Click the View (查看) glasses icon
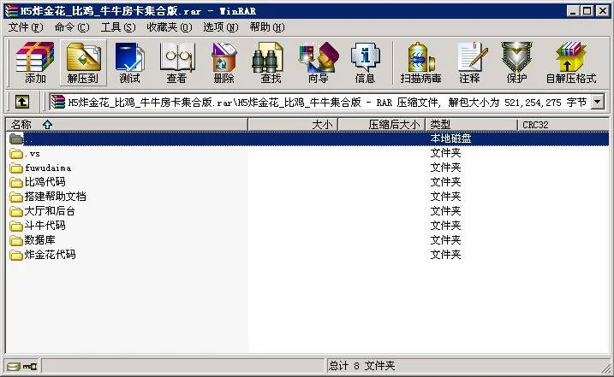Viewport: 614px width, 377px height. pos(176,63)
